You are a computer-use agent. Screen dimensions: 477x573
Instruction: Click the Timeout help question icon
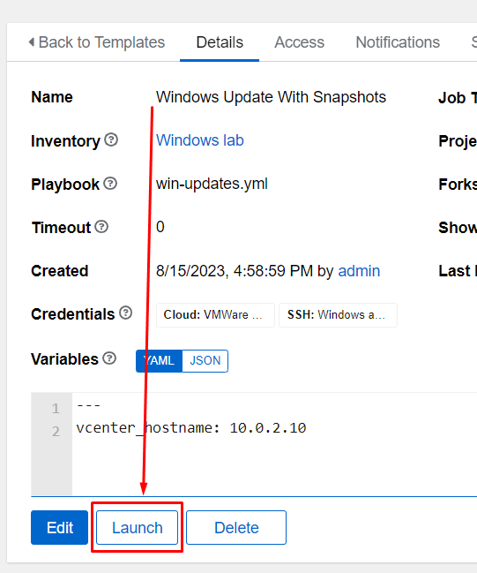(x=101, y=227)
